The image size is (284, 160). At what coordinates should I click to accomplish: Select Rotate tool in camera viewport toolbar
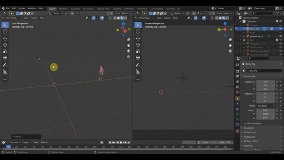(x=138, y=45)
